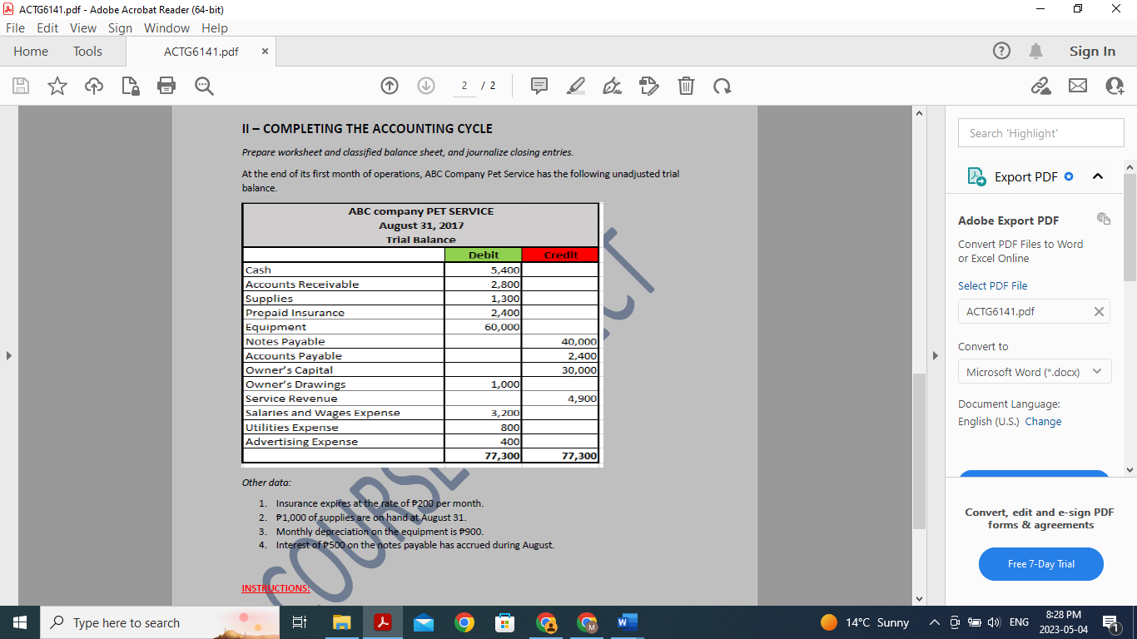Switch to the Home tab
Viewport: 1137px width, 639px height.
tap(31, 51)
